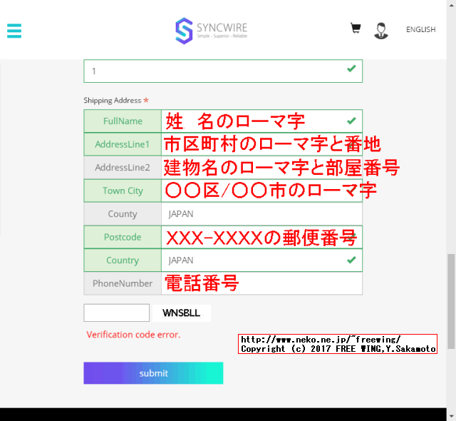The height and width of the screenshot is (421, 456).
Task: Click the FullName label
Action: (x=123, y=121)
